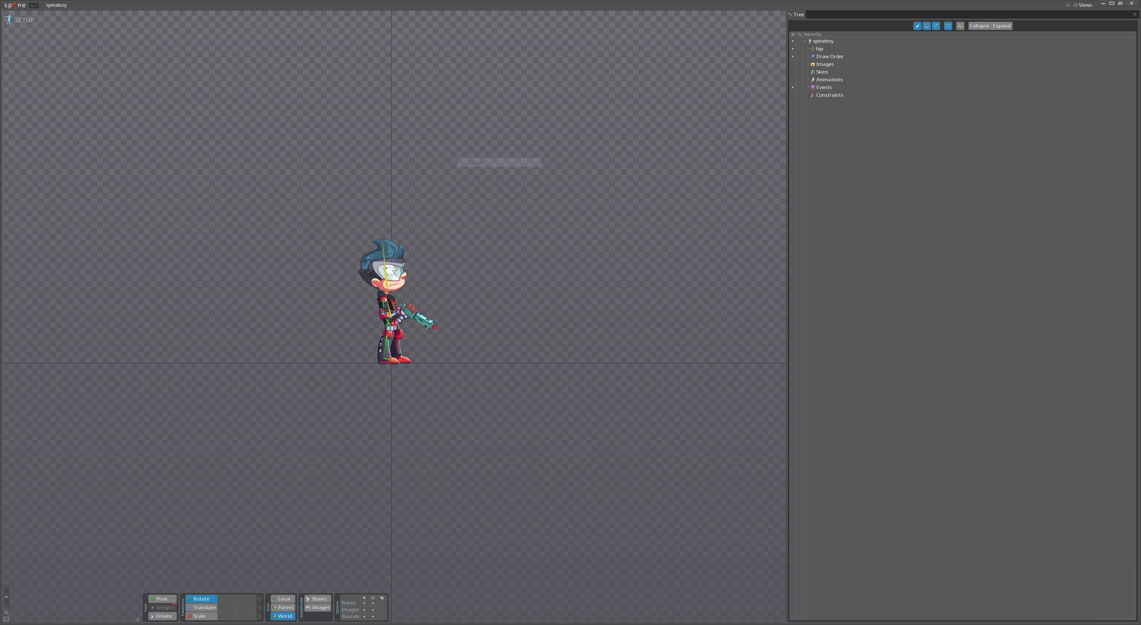The width and height of the screenshot is (1141, 625).
Task: Click the eye column header icon
Action: coord(793,34)
